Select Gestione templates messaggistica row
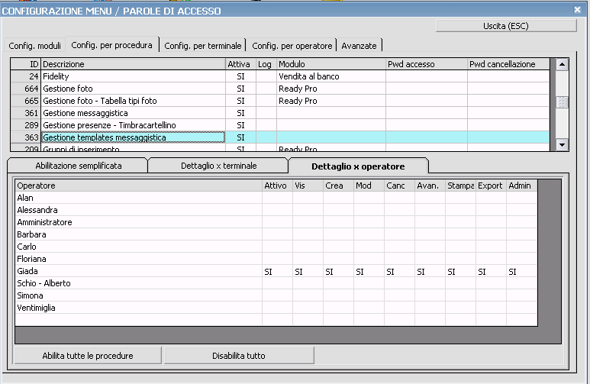Screen dimensions: 590x384 (x=279, y=137)
